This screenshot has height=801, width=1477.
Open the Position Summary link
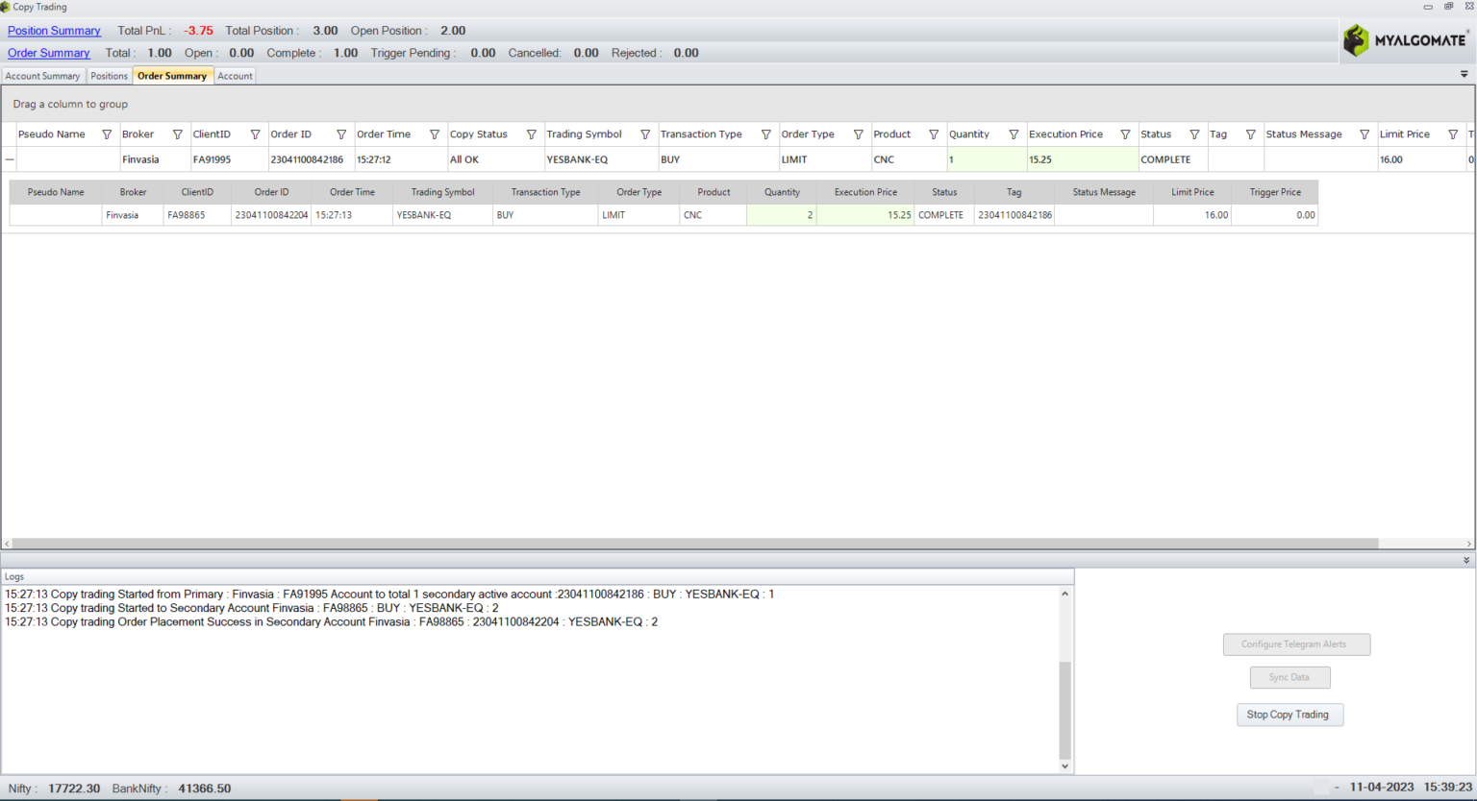54,30
